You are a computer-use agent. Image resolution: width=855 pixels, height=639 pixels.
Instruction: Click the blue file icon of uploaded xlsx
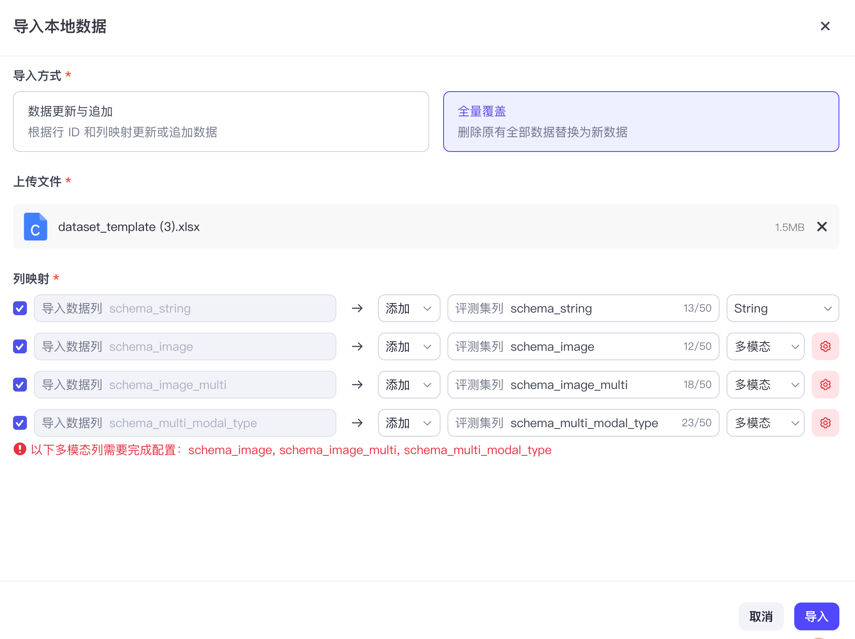36,227
